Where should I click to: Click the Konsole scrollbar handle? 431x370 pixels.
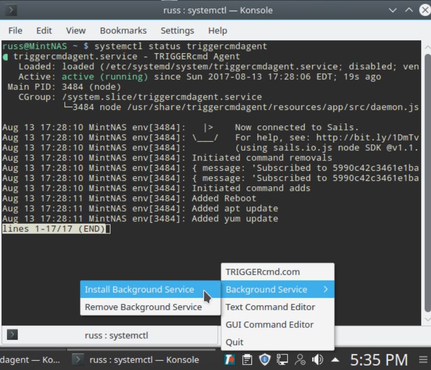(x=427, y=183)
